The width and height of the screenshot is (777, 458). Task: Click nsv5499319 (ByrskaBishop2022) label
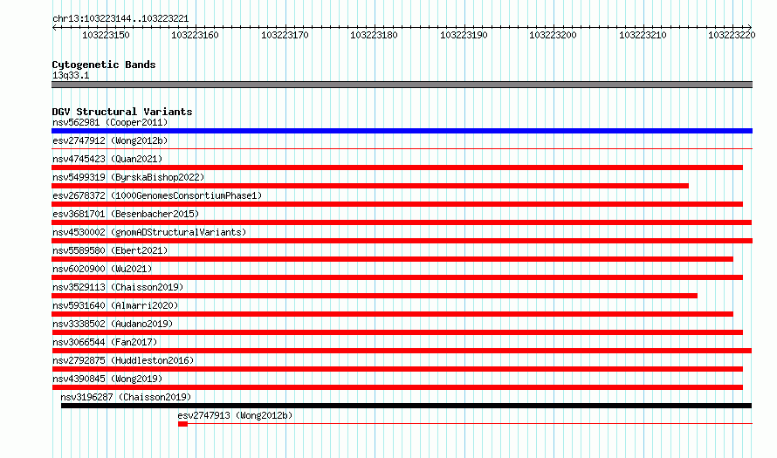[x=128, y=177]
